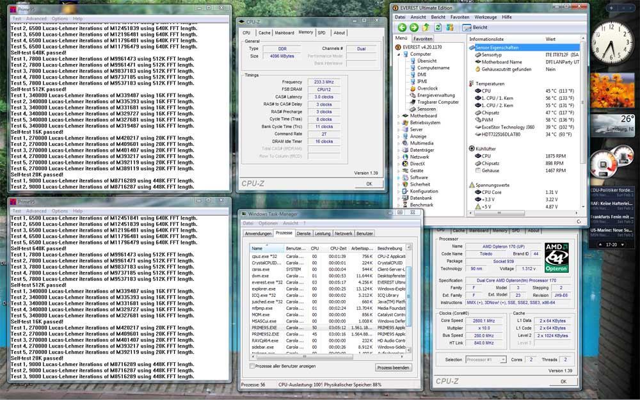Open the SPD tab in the Memory CPU-Z window

(322, 33)
